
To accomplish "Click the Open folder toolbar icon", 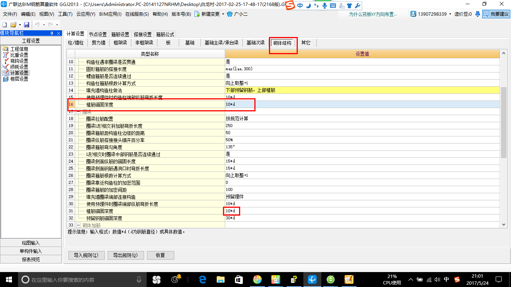I will pyautogui.click(x=13, y=25).
